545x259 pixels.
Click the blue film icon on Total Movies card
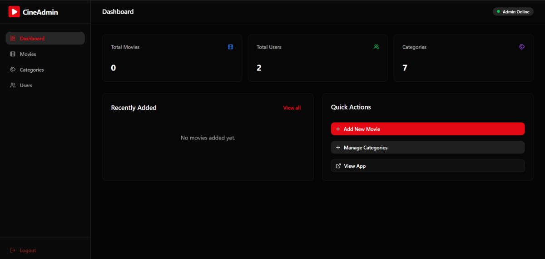tap(230, 47)
